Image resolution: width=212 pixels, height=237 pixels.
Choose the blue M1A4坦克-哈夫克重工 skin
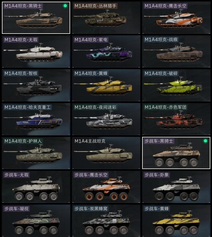point(36,119)
